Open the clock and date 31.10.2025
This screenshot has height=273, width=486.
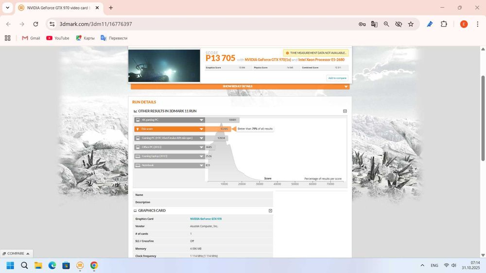pos(470,265)
